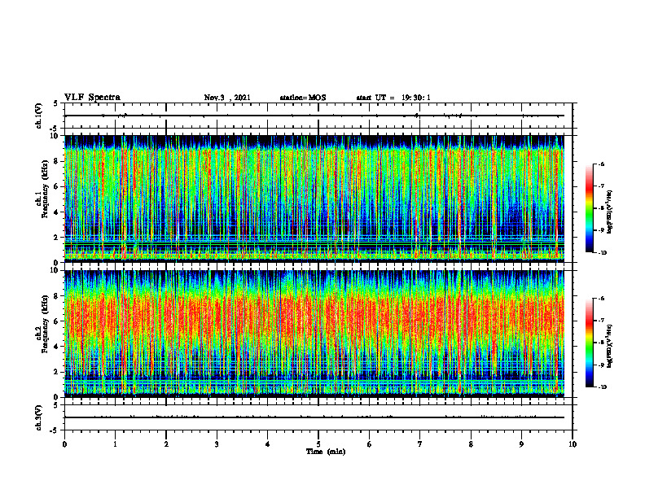Click the ch.2 spectrogram colorbar
The height and width of the screenshot is (498, 645).
[589, 343]
